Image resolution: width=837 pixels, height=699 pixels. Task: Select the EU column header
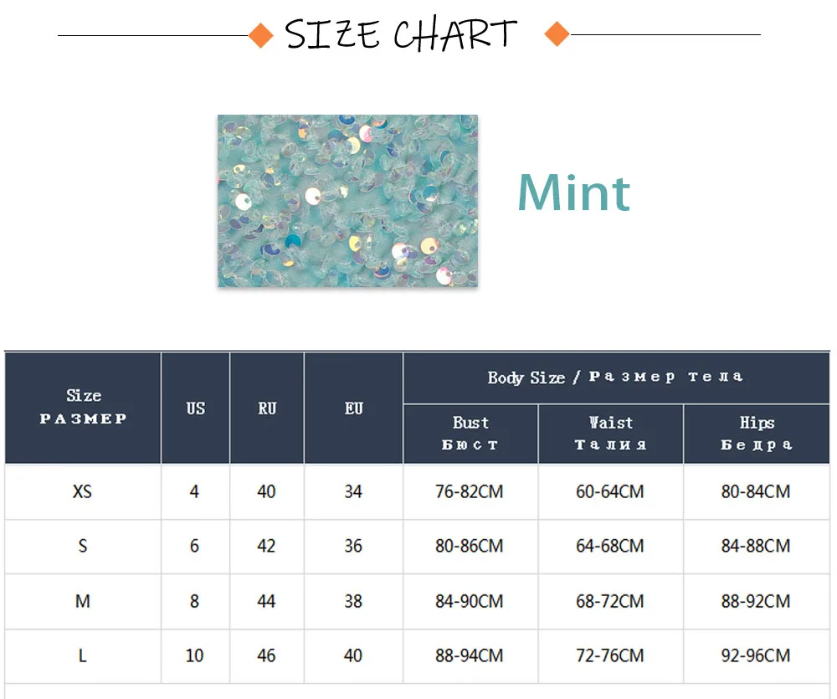(354, 409)
